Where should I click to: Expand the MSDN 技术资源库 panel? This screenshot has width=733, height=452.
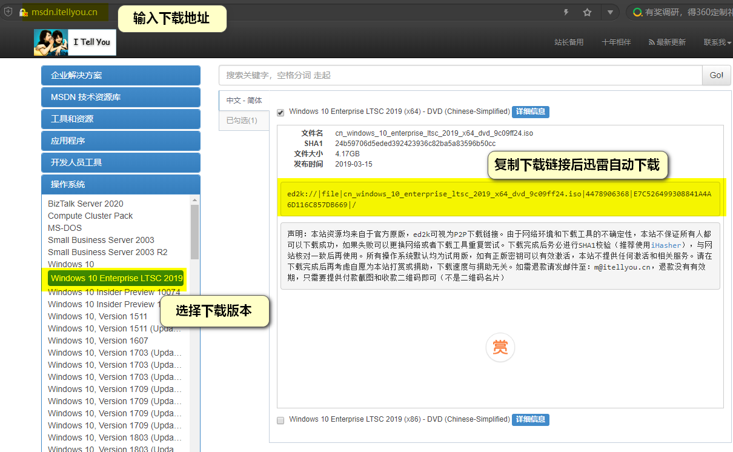tap(121, 97)
